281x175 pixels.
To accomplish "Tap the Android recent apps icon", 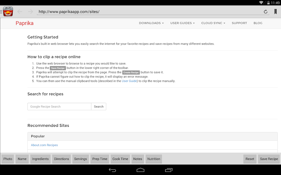I will click(169, 170).
